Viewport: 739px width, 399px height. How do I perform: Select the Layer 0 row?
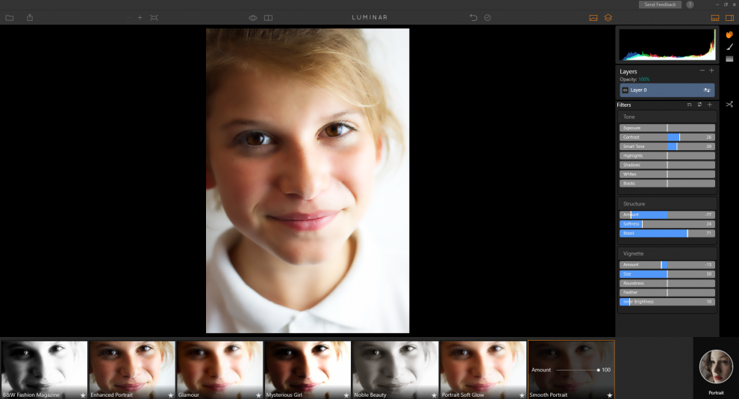[667, 90]
